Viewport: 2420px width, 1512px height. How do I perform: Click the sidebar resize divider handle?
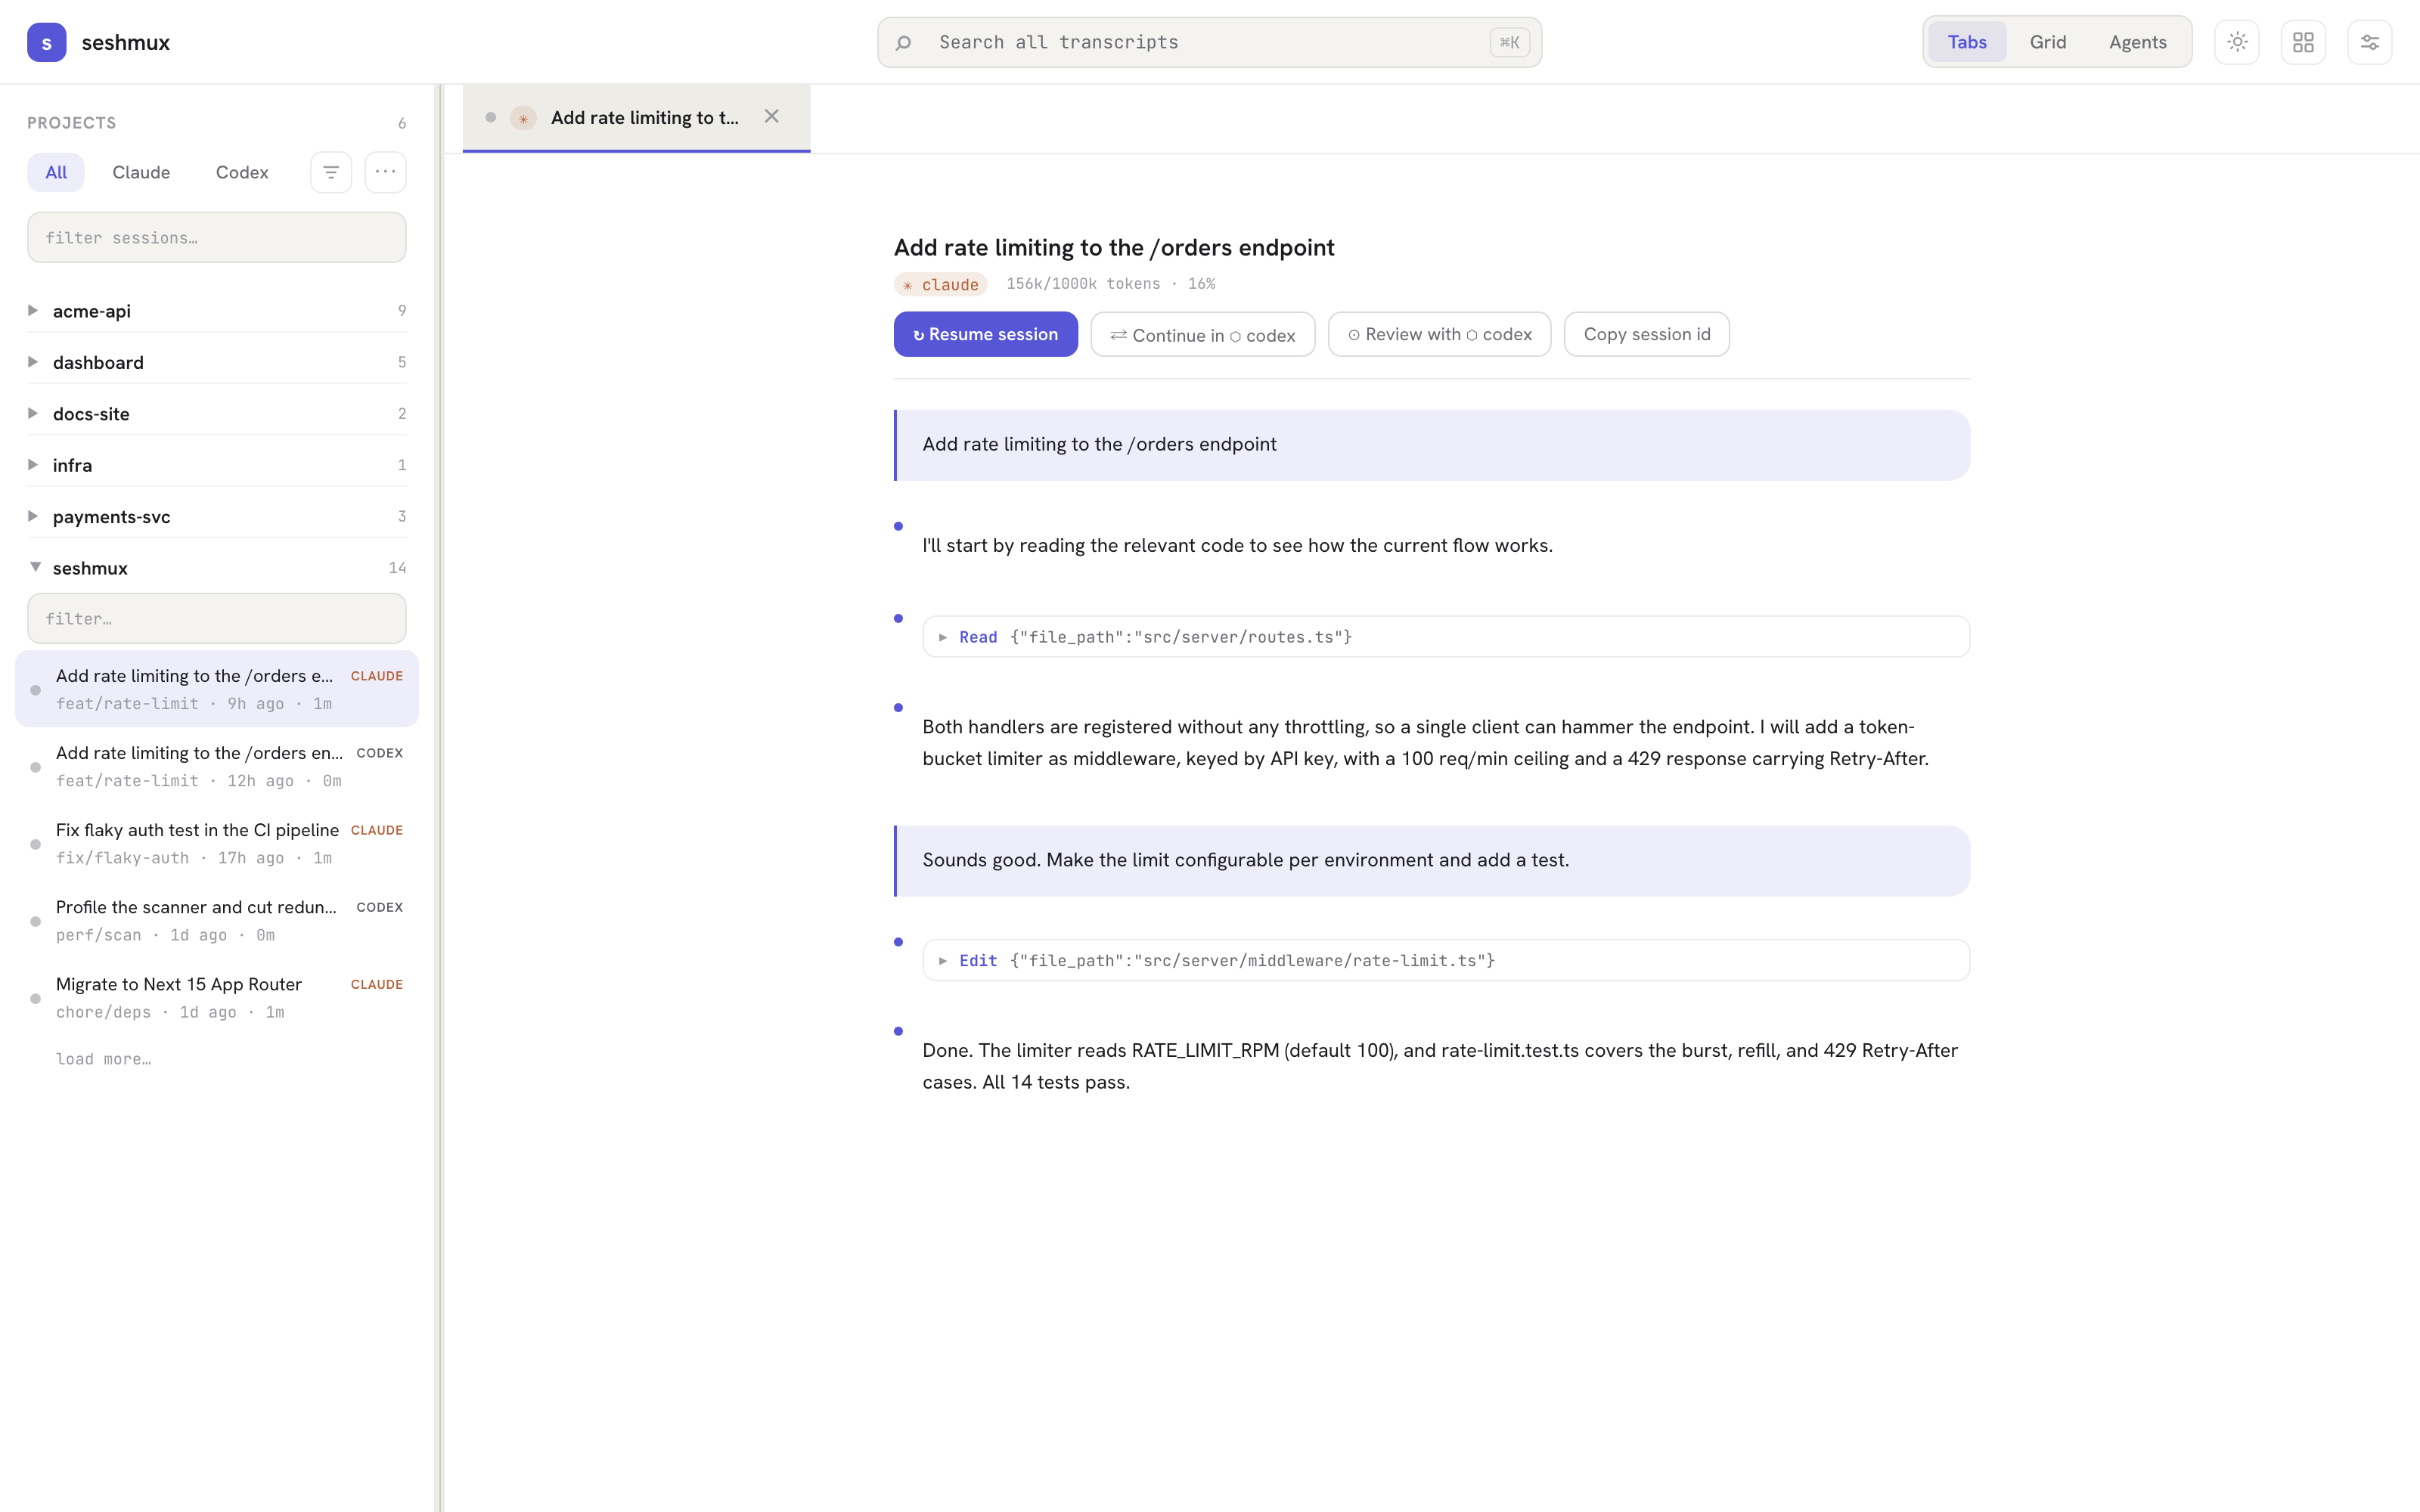pos(439,798)
